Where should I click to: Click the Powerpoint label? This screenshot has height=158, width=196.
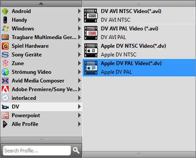pyautogui.click(x=26, y=115)
